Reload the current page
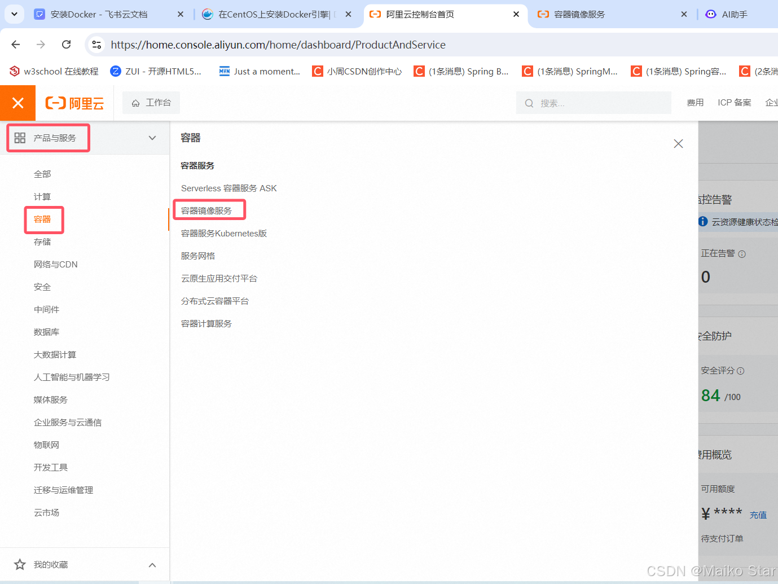The height and width of the screenshot is (584, 778). point(66,45)
